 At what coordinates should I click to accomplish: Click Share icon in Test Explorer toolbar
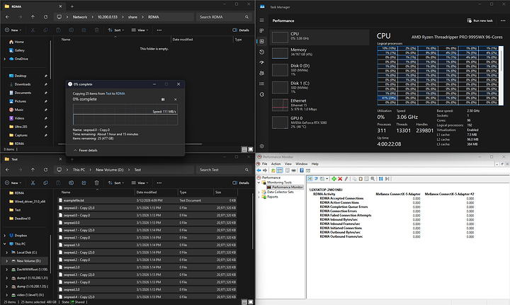coord(84,183)
